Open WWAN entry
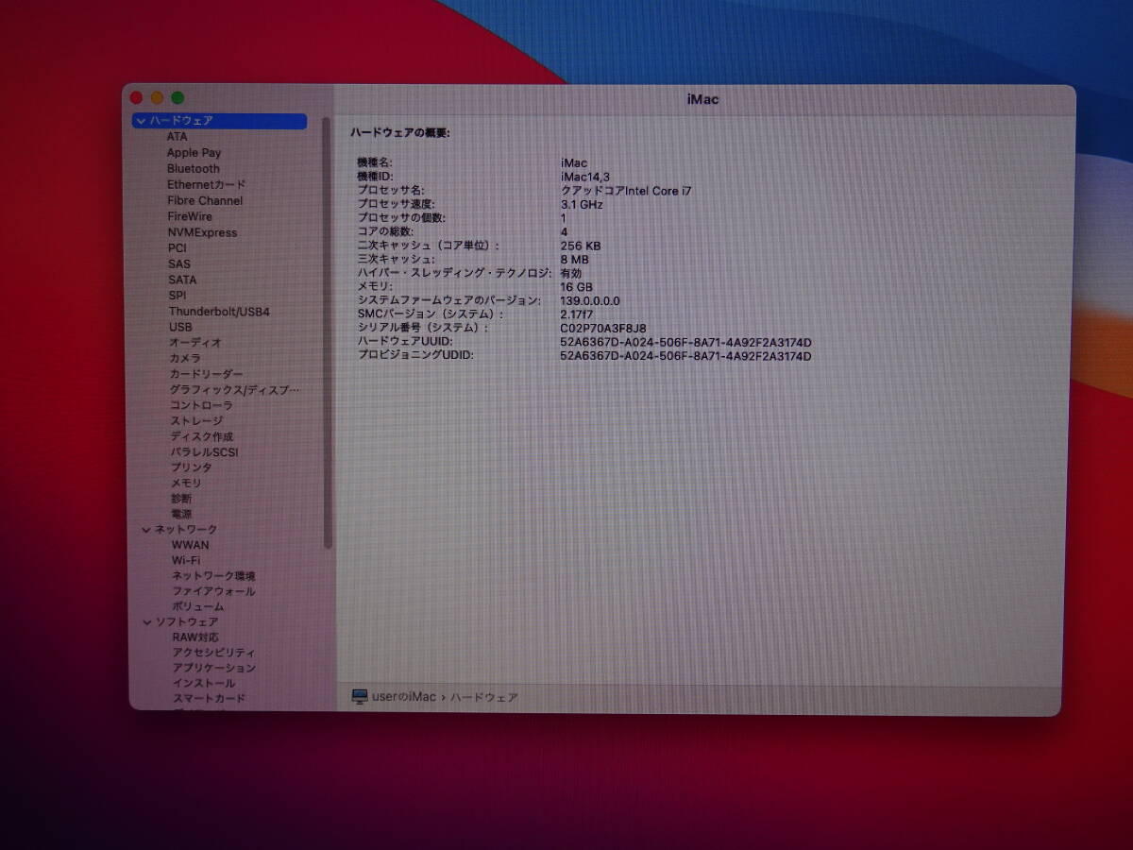Screen dimensions: 1133x850 click(190, 545)
